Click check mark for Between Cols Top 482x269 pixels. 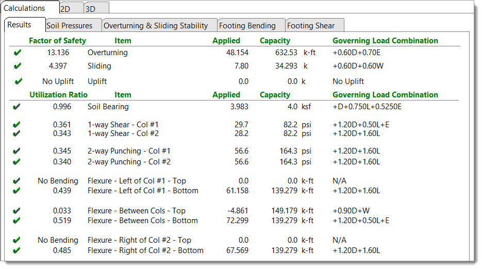[x=16, y=211]
